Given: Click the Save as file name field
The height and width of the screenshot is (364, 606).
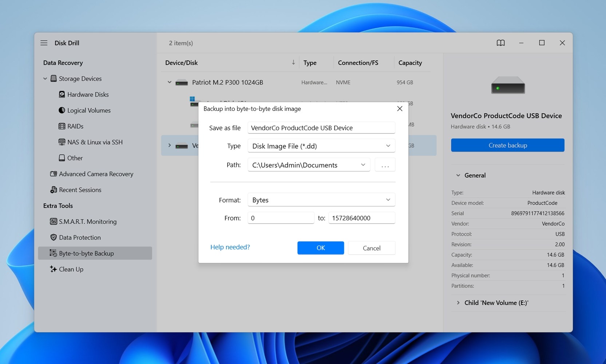Looking at the screenshot, I should coord(321,128).
